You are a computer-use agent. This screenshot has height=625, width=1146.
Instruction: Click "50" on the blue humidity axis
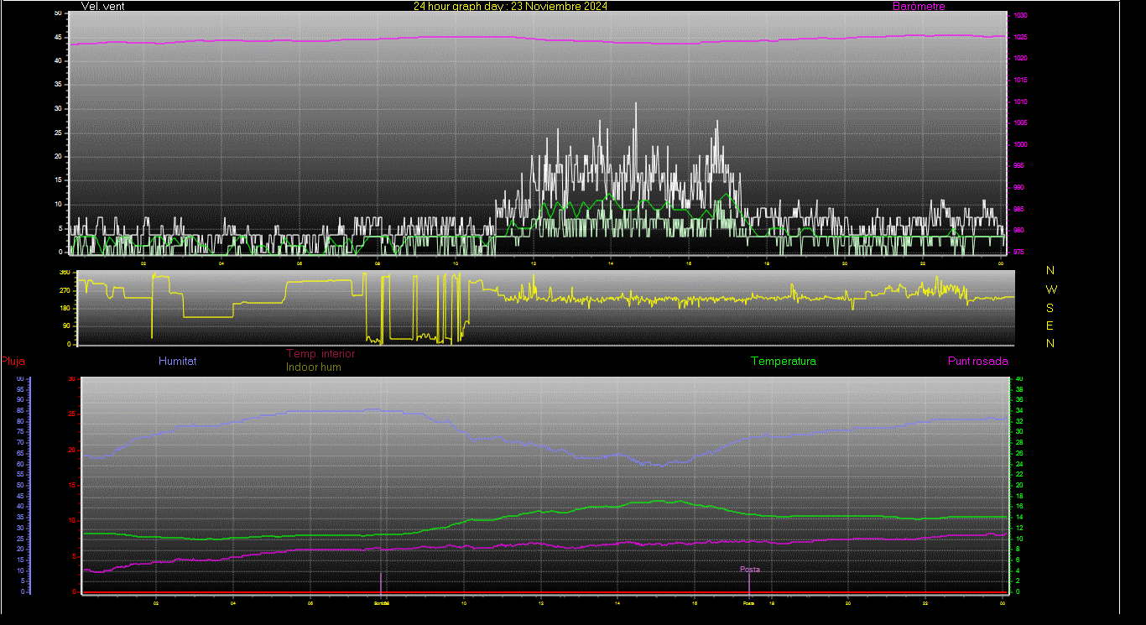point(19,485)
